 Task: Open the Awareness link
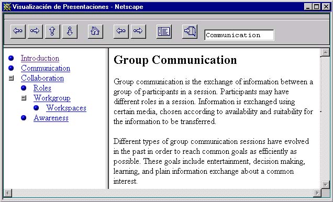pyautogui.click(x=51, y=118)
